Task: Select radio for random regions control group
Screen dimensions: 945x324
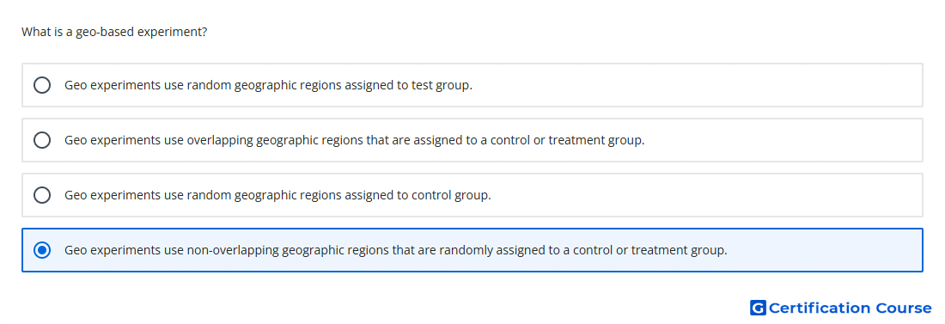Action: [x=42, y=195]
